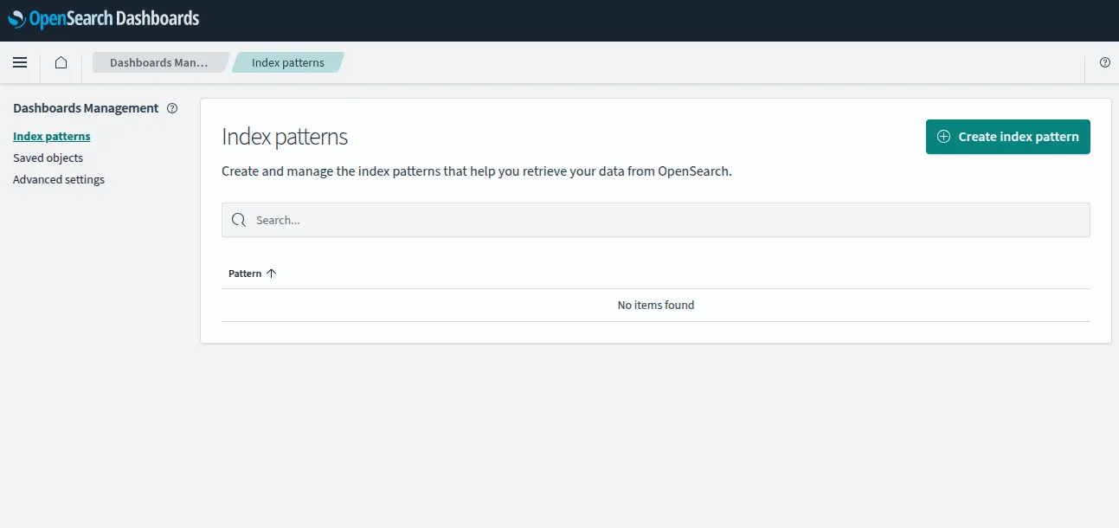Viewport: 1119px width, 528px height.
Task: Click the index patterns description text
Action: (476, 171)
